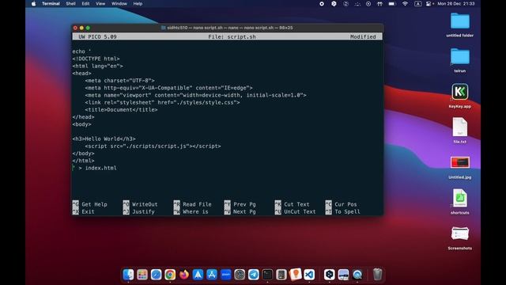506x285 pixels.
Task: Open Telegram from the Dock
Action: click(253, 275)
